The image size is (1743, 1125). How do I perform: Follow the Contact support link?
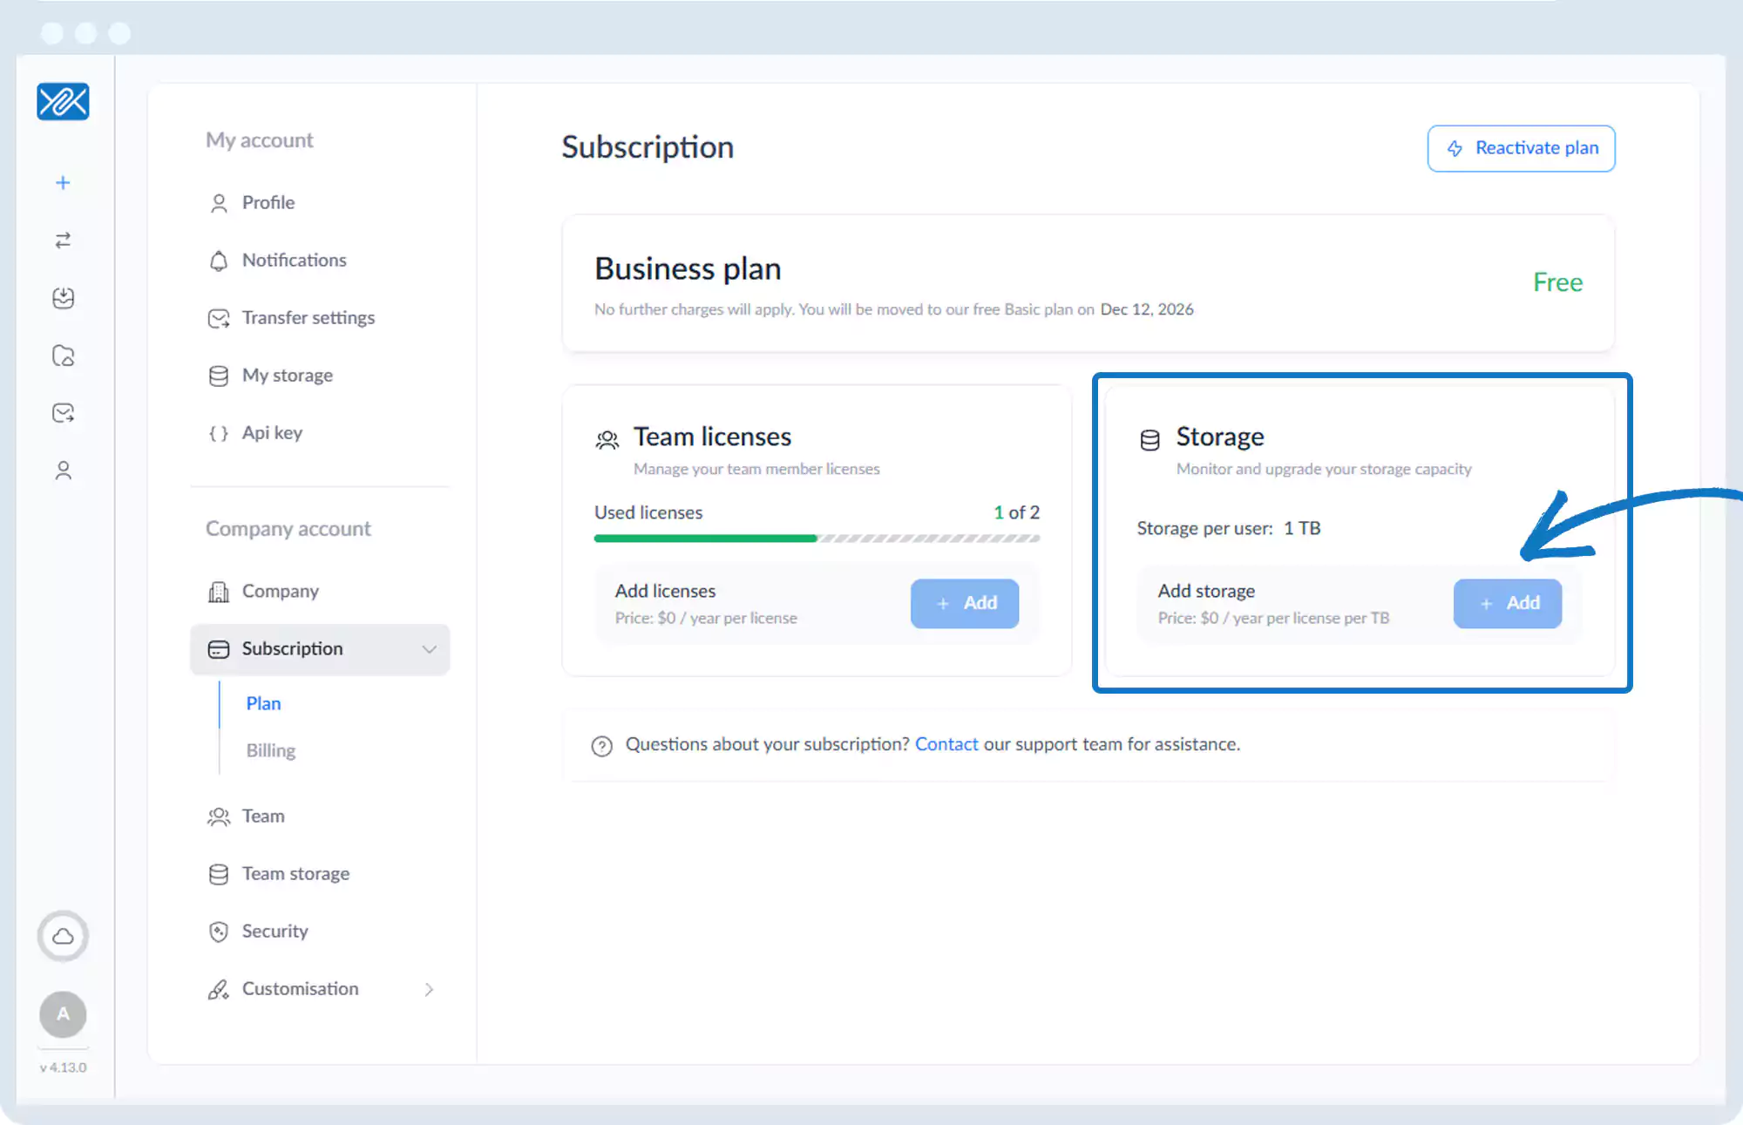tap(946, 744)
